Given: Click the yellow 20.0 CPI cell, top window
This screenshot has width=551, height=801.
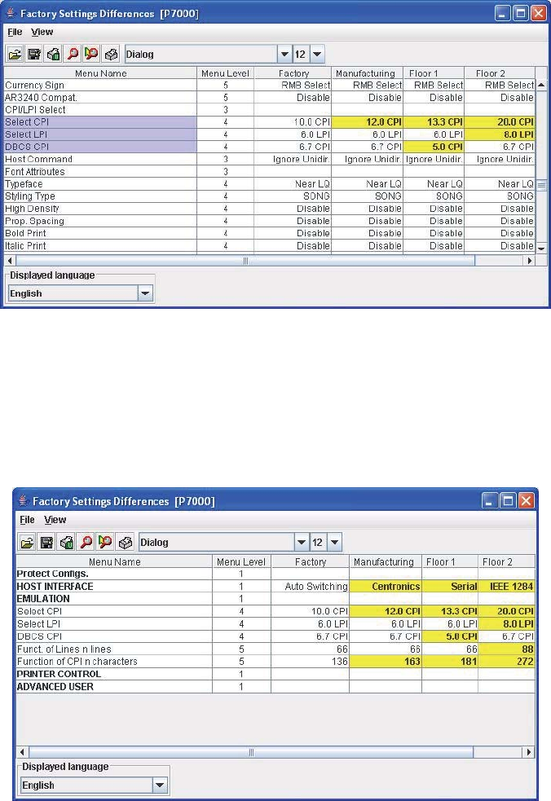Looking at the screenshot, I should pos(500,122).
